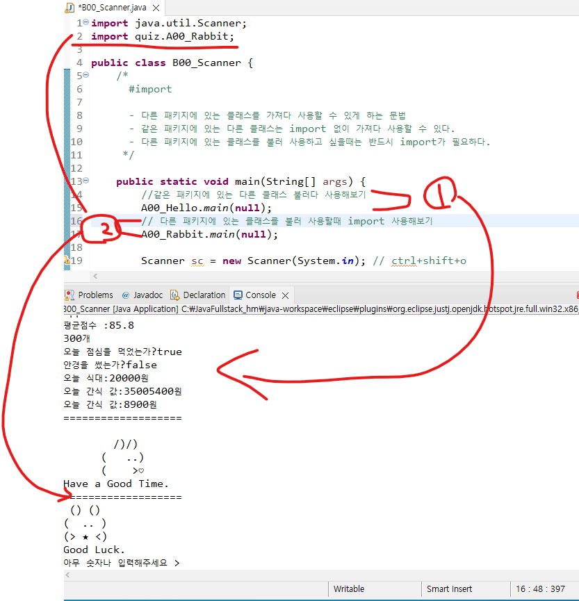Collapse the comment block at line 5
The height and width of the screenshot is (601, 579).
point(86,75)
